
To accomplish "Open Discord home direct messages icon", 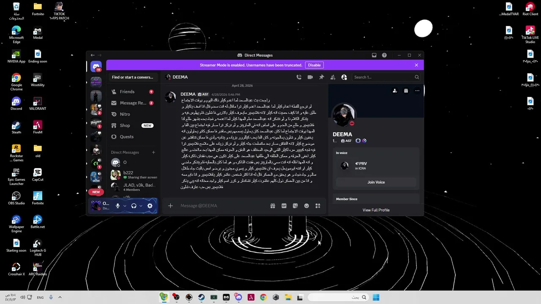I will click(x=96, y=67).
